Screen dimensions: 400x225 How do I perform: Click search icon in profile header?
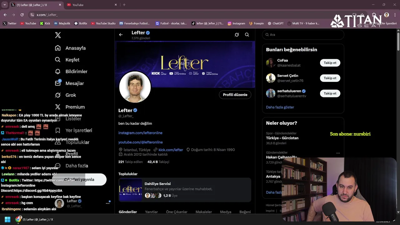(247, 35)
